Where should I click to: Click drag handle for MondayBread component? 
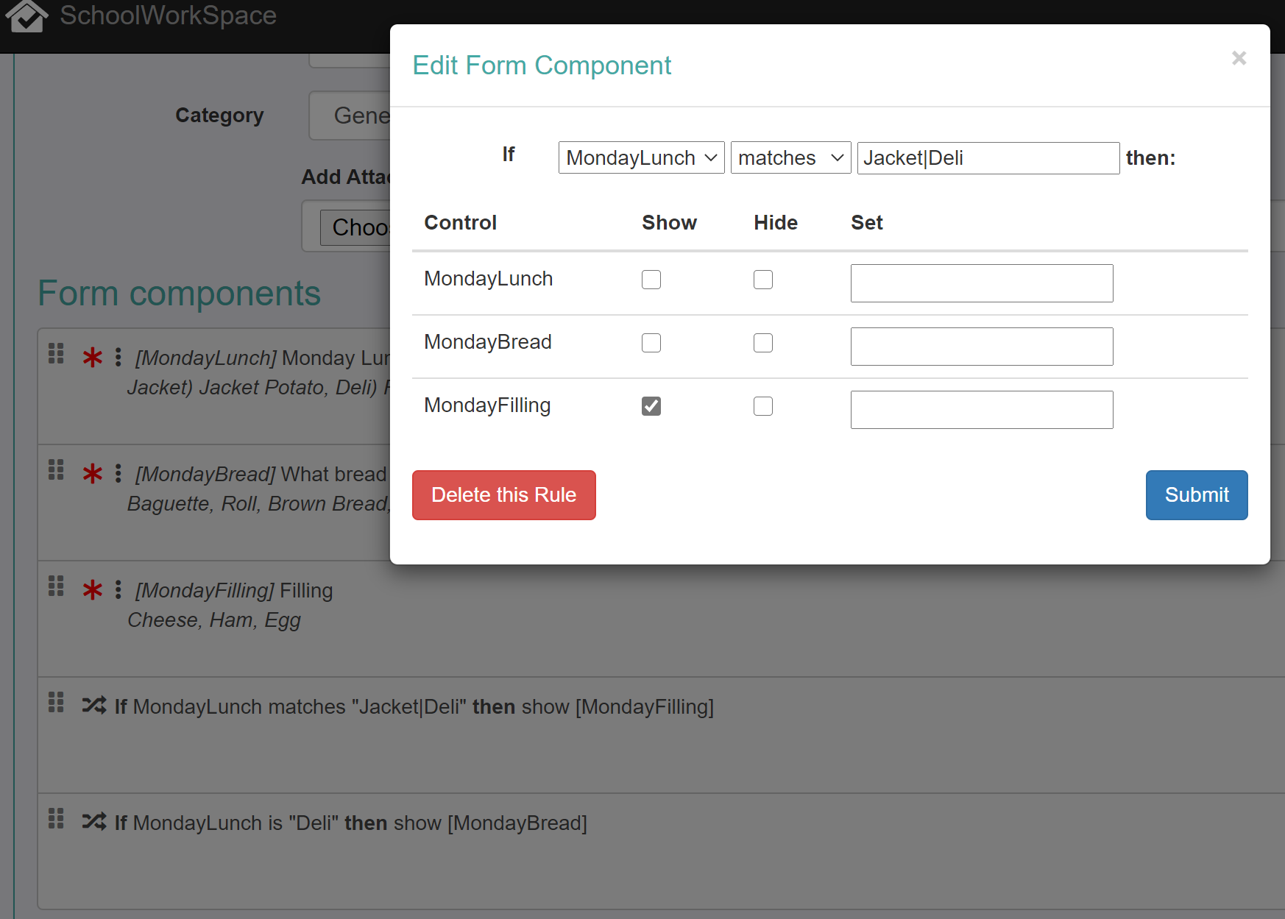click(56, 470)
